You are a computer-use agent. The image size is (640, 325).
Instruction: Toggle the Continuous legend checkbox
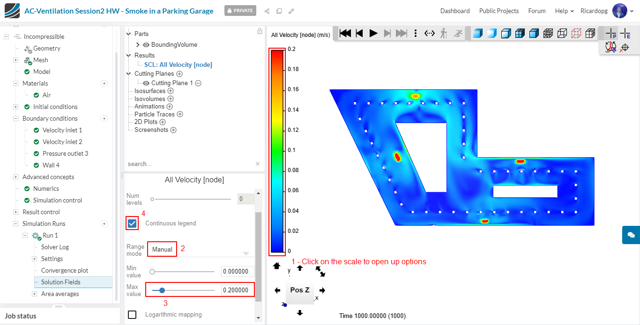132,223
